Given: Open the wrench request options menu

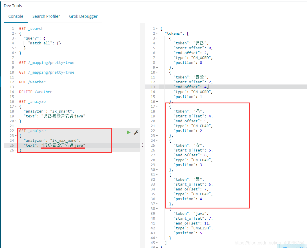Looking at the screenshot, I should coord(136,132).
